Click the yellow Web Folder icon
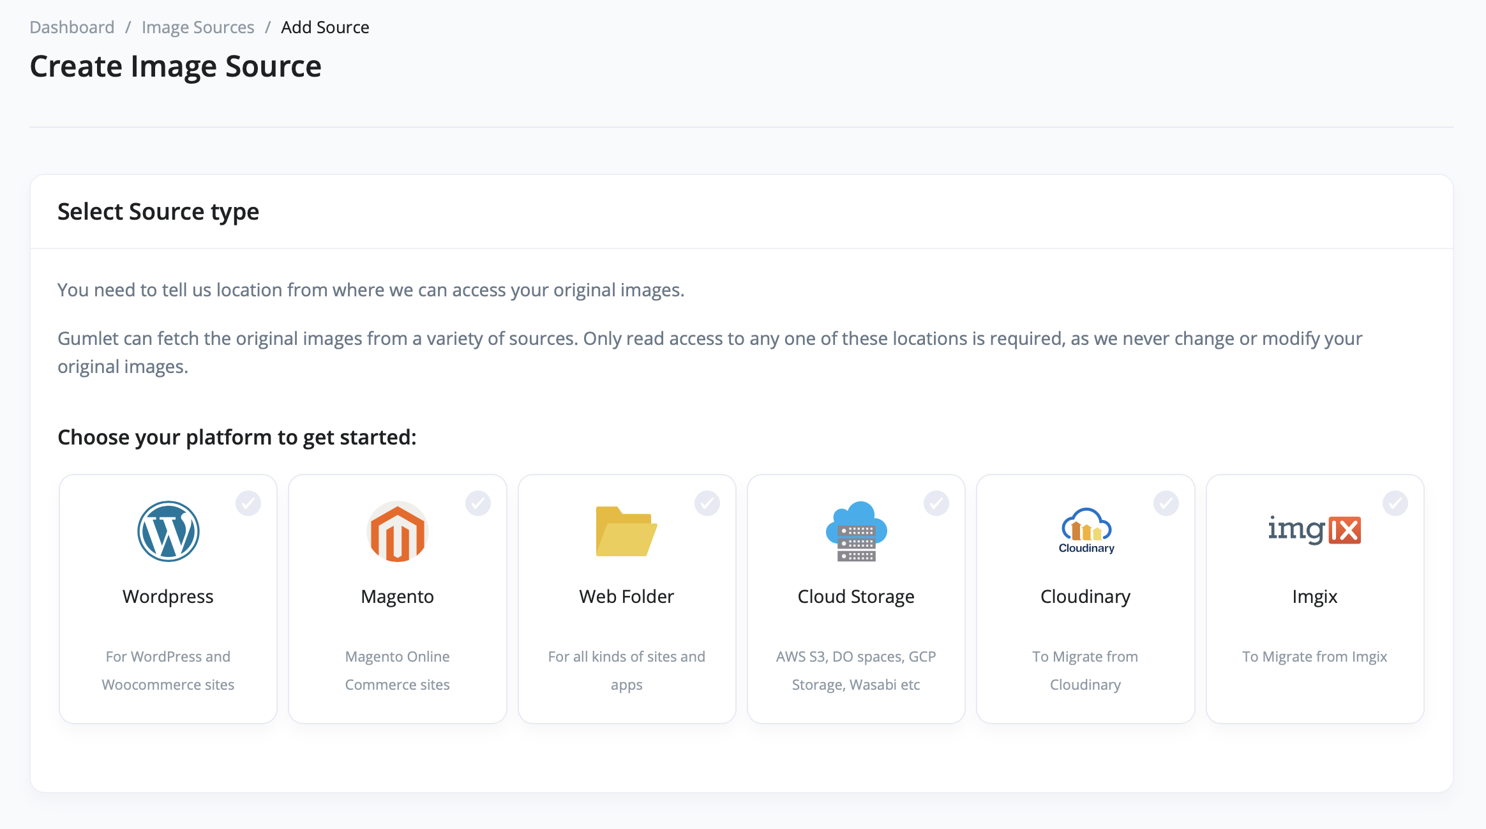Screen dimensions: 1486x829 626,531
